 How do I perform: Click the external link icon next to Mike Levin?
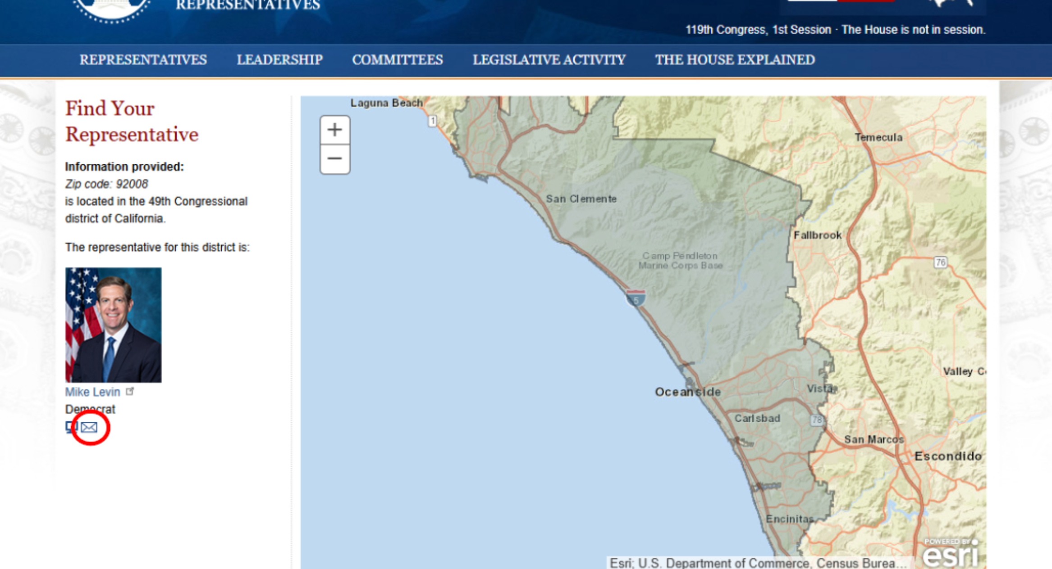point(130,391)
